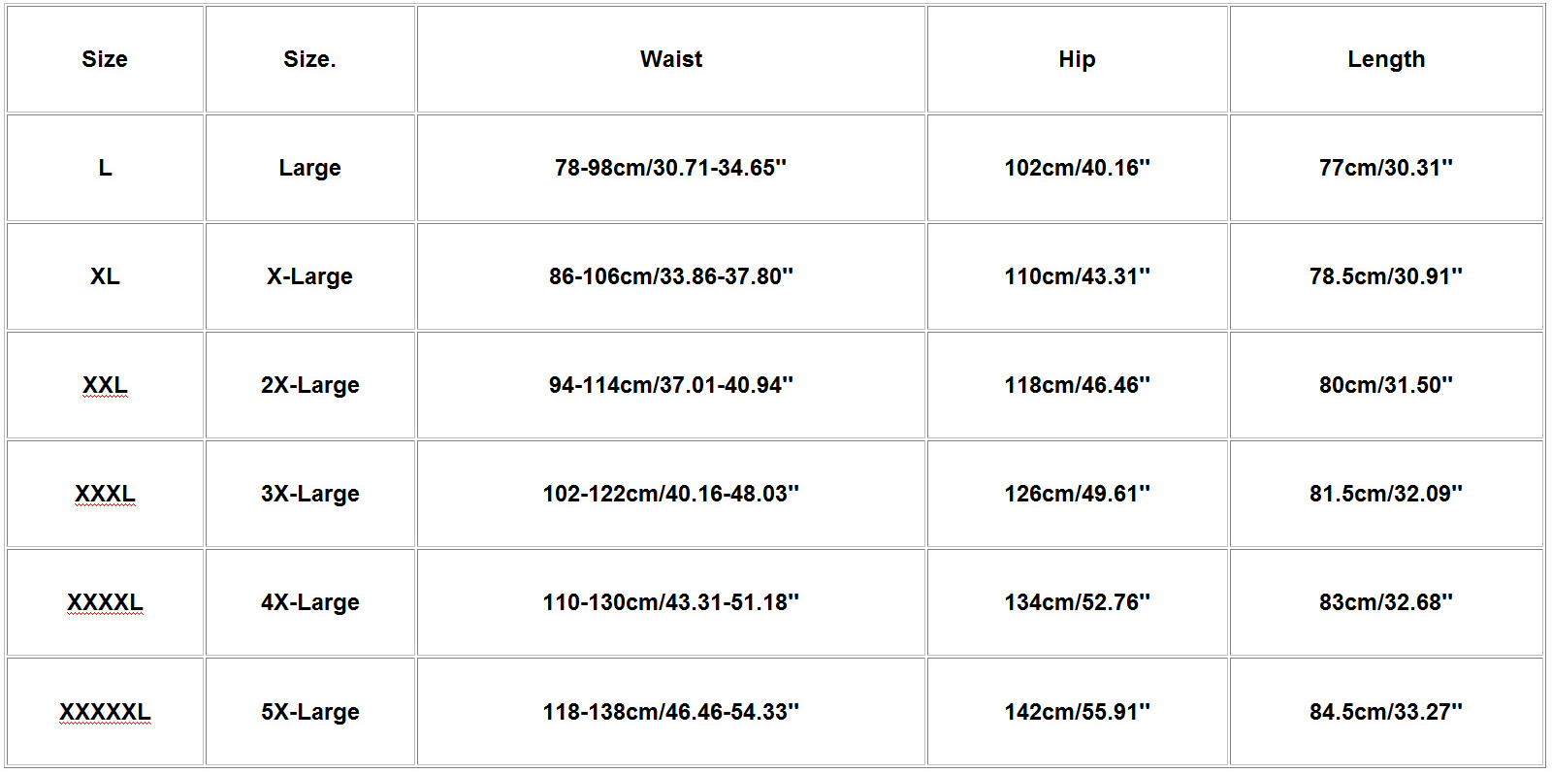This screenshot has width=1552, height=774.
Task: Click the XXXL size cell
Action: [x=105, y=494]
